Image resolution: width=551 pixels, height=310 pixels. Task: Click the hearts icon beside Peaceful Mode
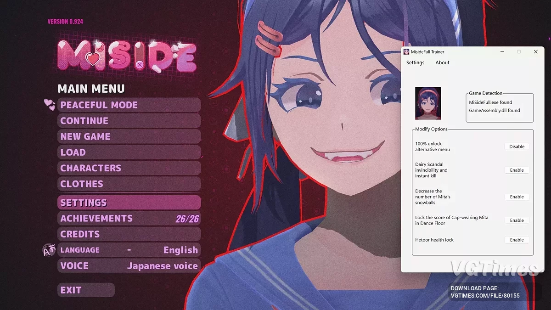pos(49,105)
